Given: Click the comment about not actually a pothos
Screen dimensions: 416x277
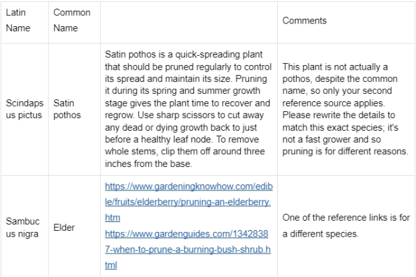Looking at the screenshot, I should 345,109.
